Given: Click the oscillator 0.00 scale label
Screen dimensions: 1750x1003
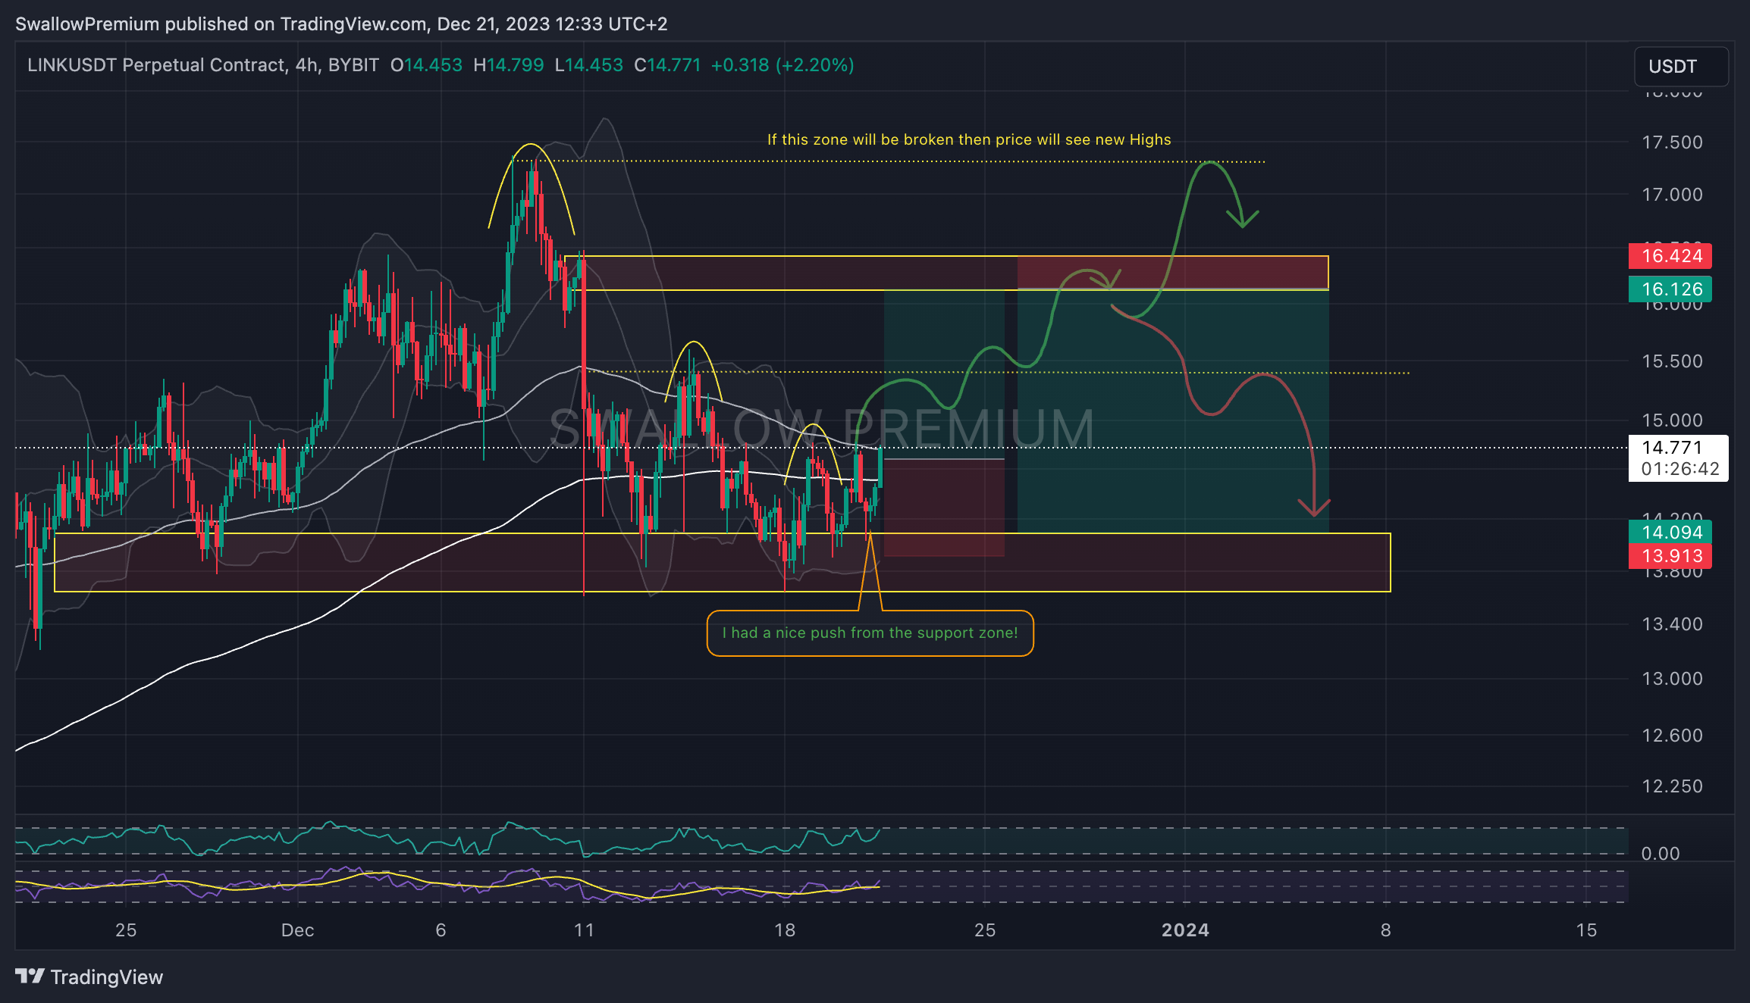Looking at the screenshot, I should pos(1661,854).
